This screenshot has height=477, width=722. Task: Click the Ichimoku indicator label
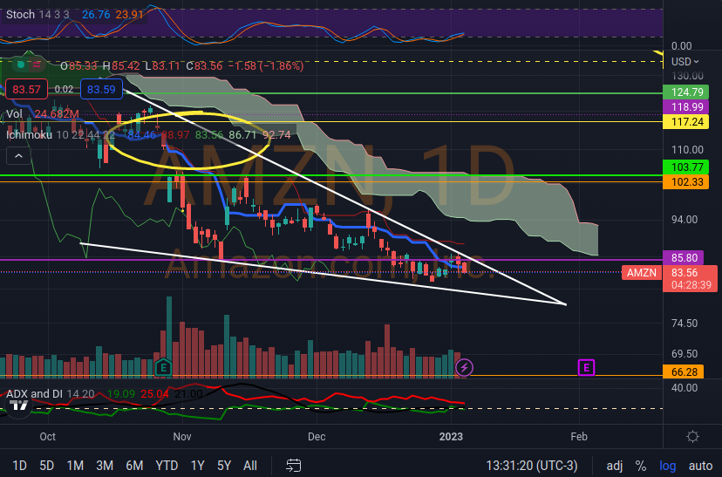(x=29, y=134)
